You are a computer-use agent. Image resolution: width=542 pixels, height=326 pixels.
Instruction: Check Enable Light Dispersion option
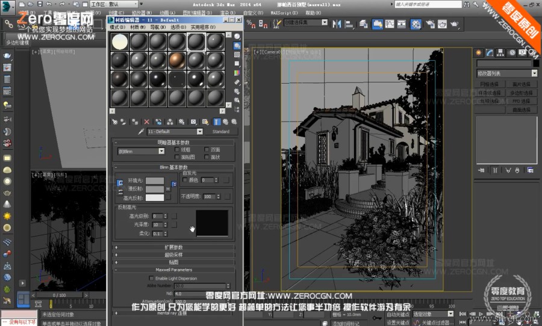(x=151, y=278)
